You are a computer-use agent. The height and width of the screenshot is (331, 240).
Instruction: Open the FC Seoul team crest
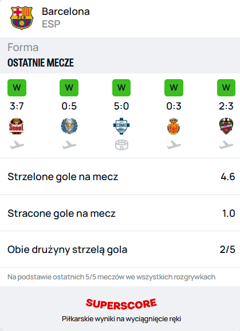(17, 126)
